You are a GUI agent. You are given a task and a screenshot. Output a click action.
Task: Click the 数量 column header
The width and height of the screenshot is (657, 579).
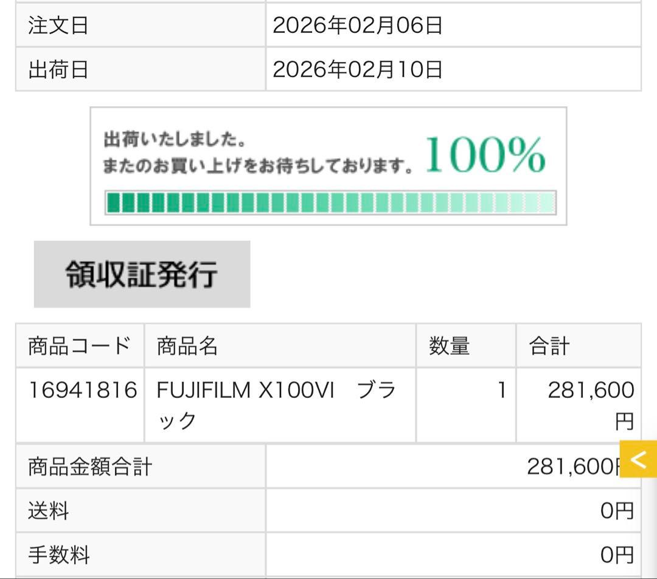[451, 345]
